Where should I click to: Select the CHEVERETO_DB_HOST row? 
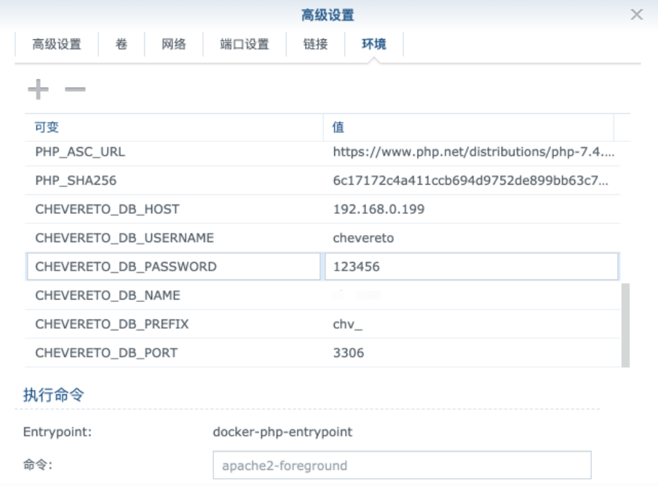click(107, 210)
